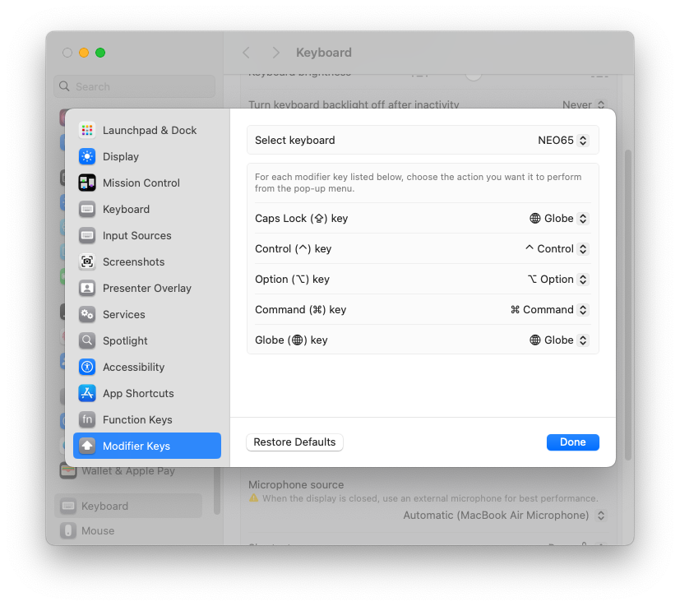This screenshot has height=606, width=680.
Task: Click the App Shortcuts icon
Action: [87, 393]
